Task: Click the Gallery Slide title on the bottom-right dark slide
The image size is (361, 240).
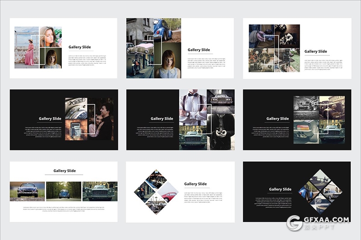Action: [280, 189]
